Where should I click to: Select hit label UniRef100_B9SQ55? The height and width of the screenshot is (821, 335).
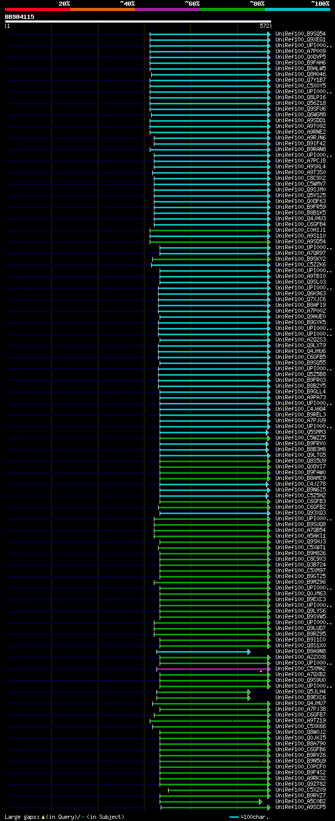[x=300, y=362]
